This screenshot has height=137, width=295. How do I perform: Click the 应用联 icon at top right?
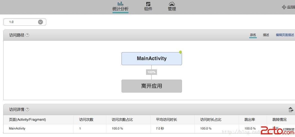click(284, 7)
